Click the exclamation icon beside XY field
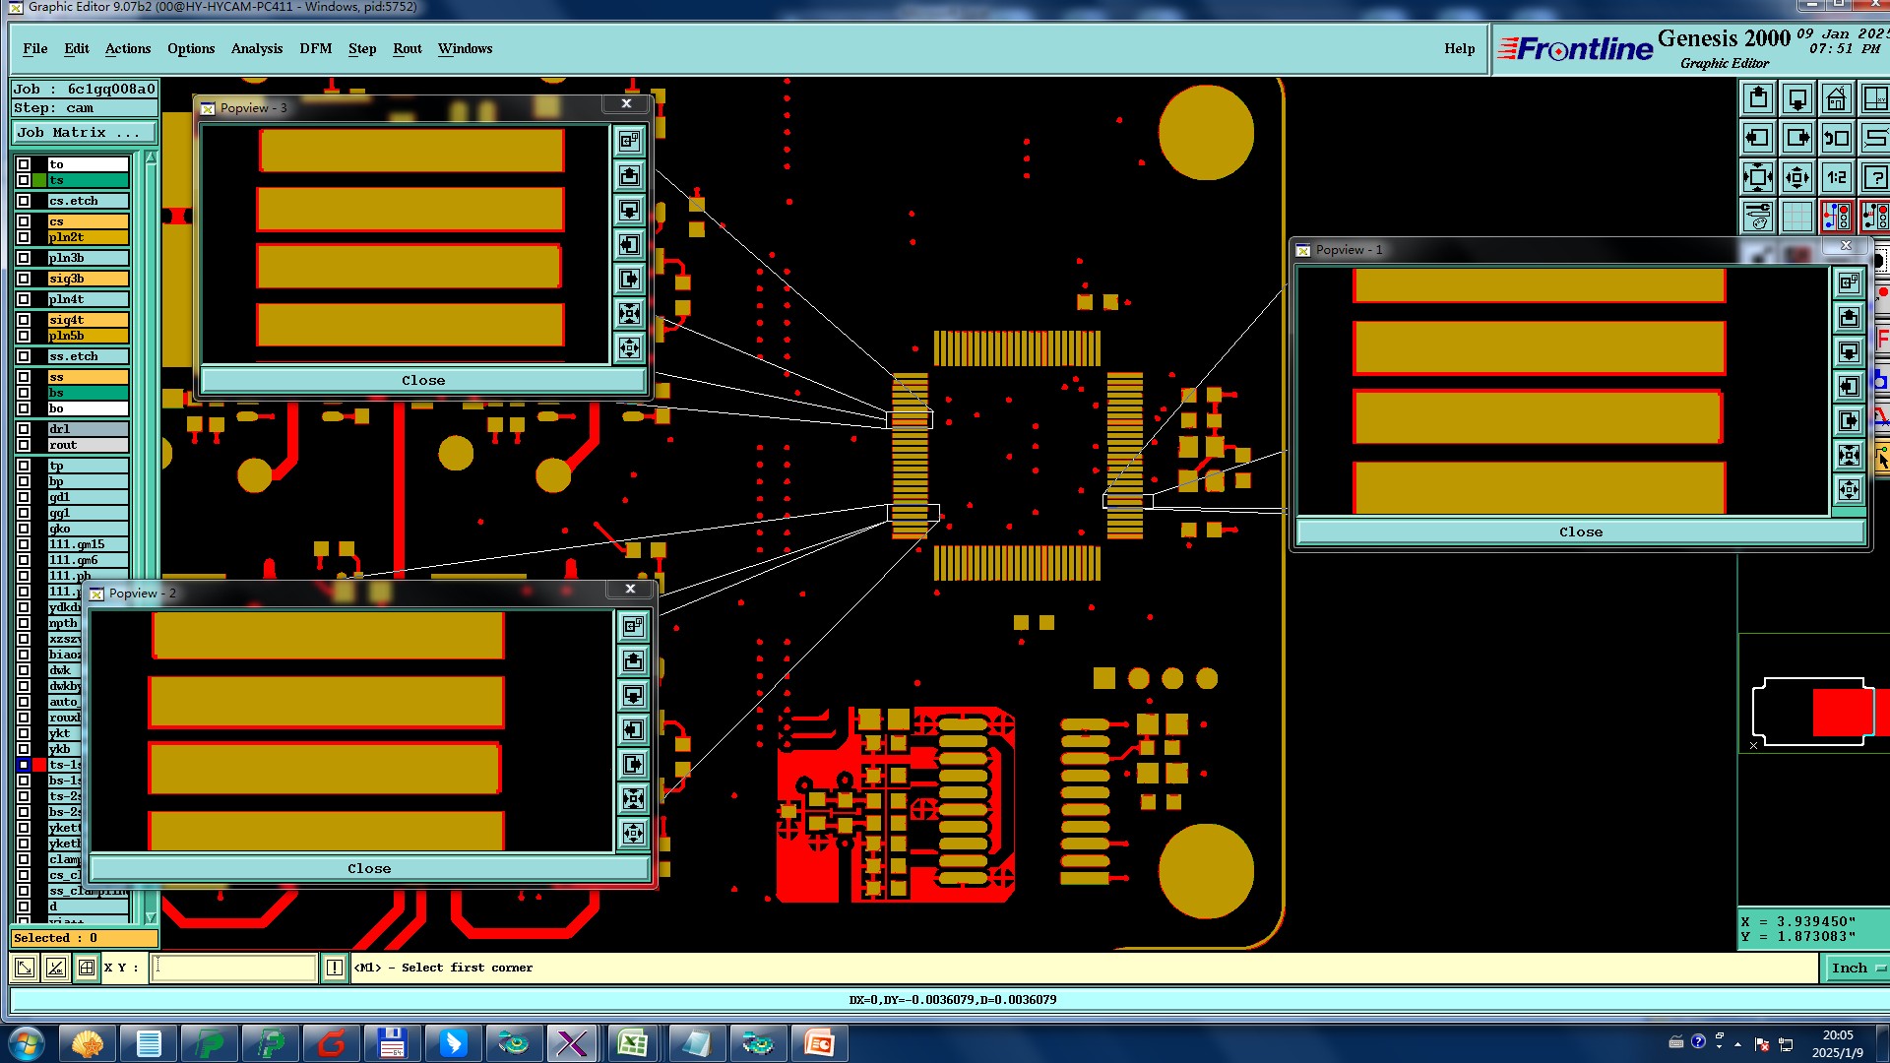The width and height of the screenshot is (1890, 1063). coord(335,969)
